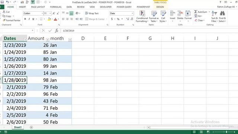Switch to the PAGE LAYOUT tab

coord(38,7)
